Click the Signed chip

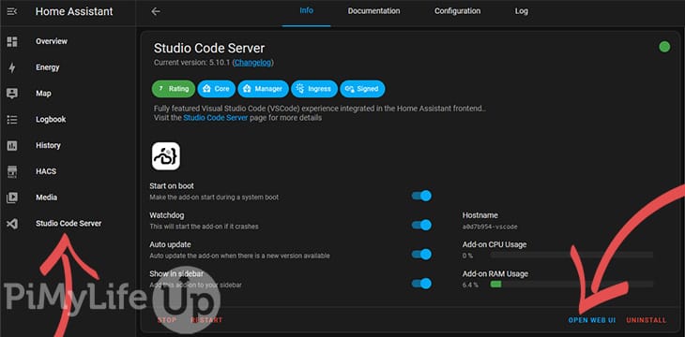(x=362, y=89)
